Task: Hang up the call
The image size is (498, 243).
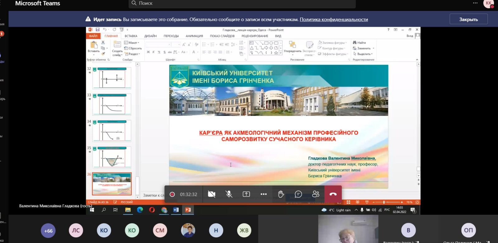Action: coord(333,194)
